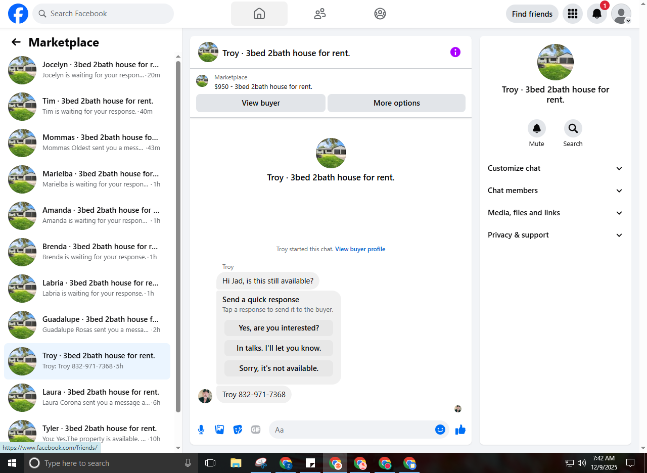Viewport: 647px width, 473px height.
Task: Click the Search Facebook field
Action: click(103, 14)
